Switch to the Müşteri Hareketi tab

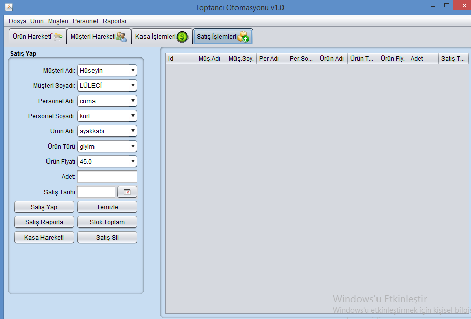click(99, 37)
